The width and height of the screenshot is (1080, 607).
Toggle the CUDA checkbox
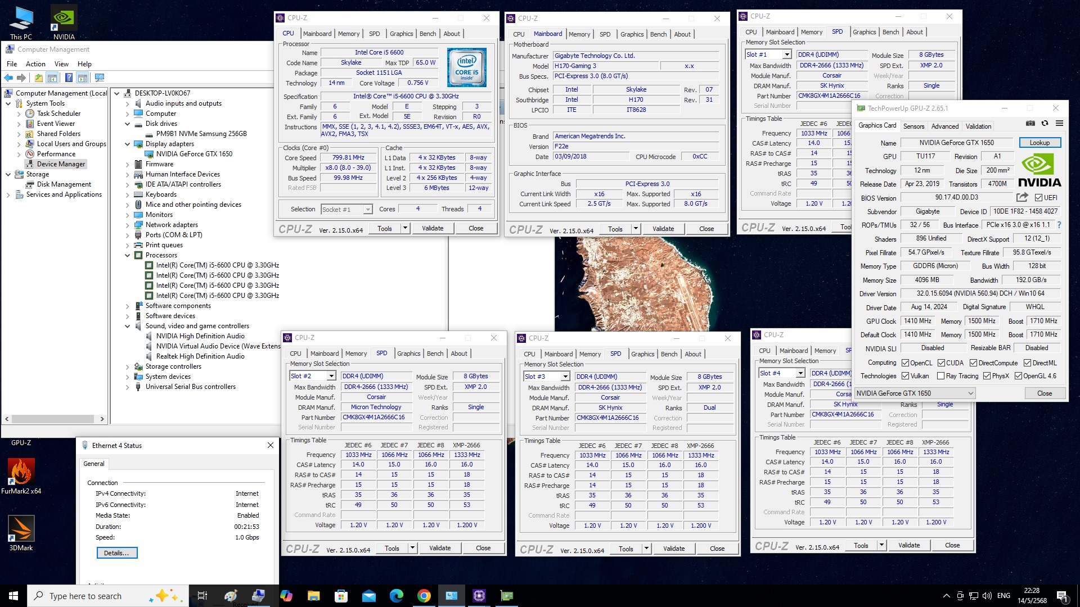click(941, 363)
